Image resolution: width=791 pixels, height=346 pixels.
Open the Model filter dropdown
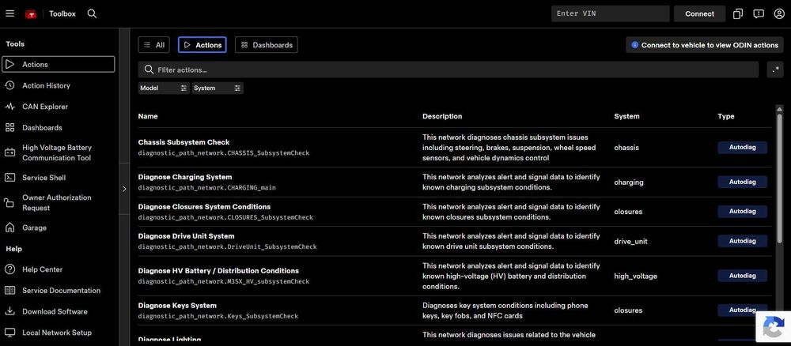click(164, 88)
